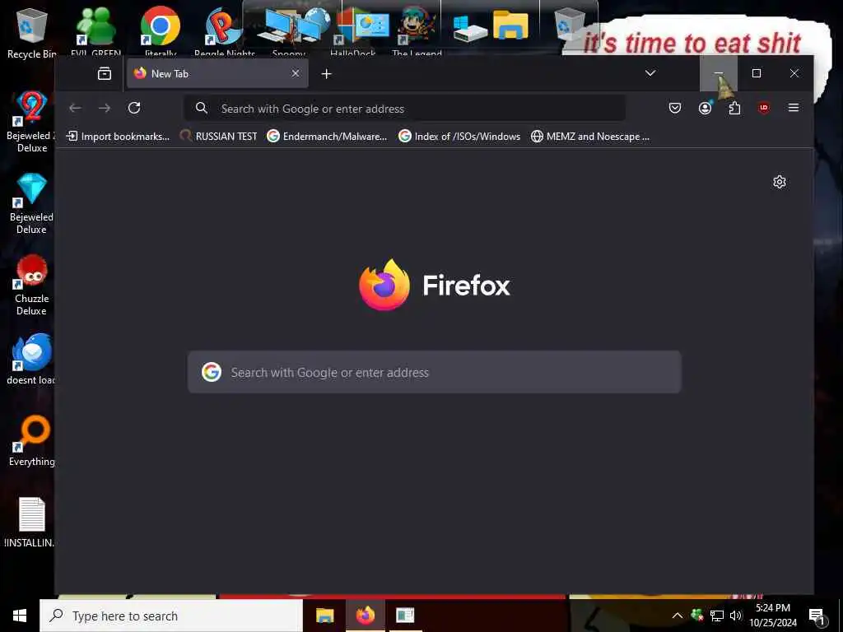Image resolution: width=843 pixels, height=632 pixels.
Task: Open Bejeweled 2 Deluxe desktop shortcut
Action: tap(31, 122)
